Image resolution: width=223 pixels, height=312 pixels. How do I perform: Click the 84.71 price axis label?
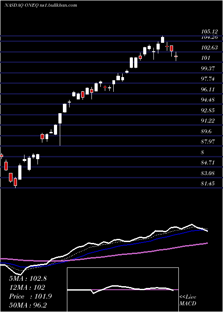(x=208, y=163)
